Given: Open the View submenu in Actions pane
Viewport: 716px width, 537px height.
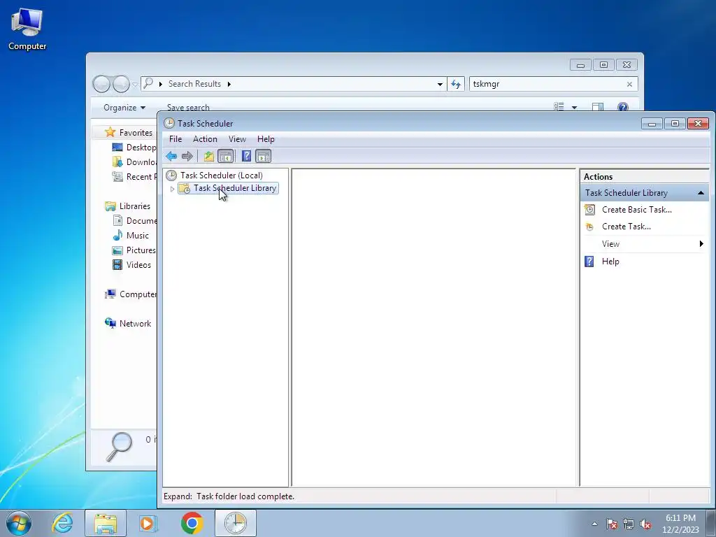Looking at the screenshot, I should tap(644, 244).
